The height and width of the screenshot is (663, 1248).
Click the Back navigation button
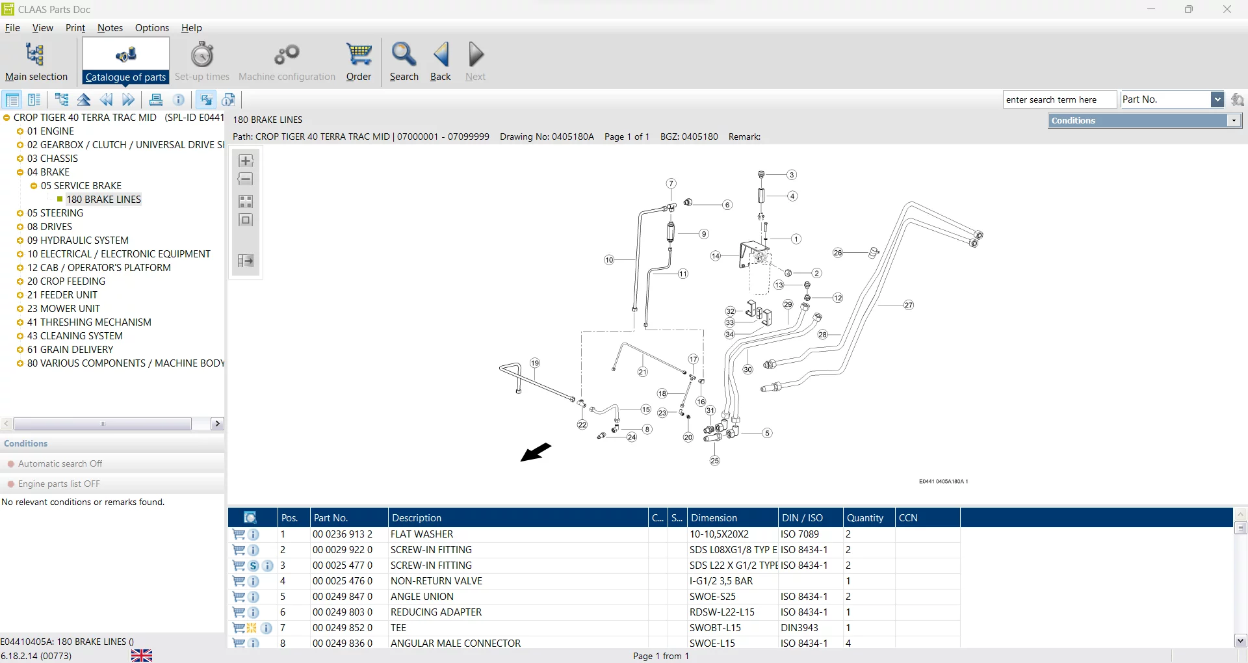coord(441,62)
